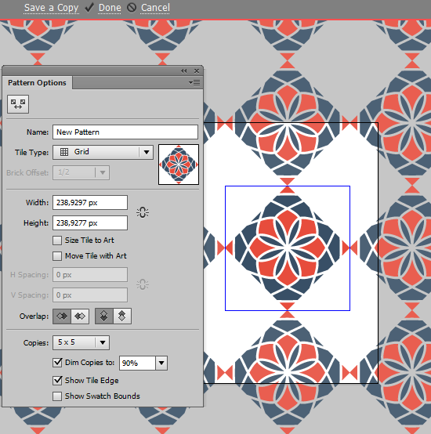Click the Name input field
The height and width of the screenshot is (434, 431).
[125, 132]
